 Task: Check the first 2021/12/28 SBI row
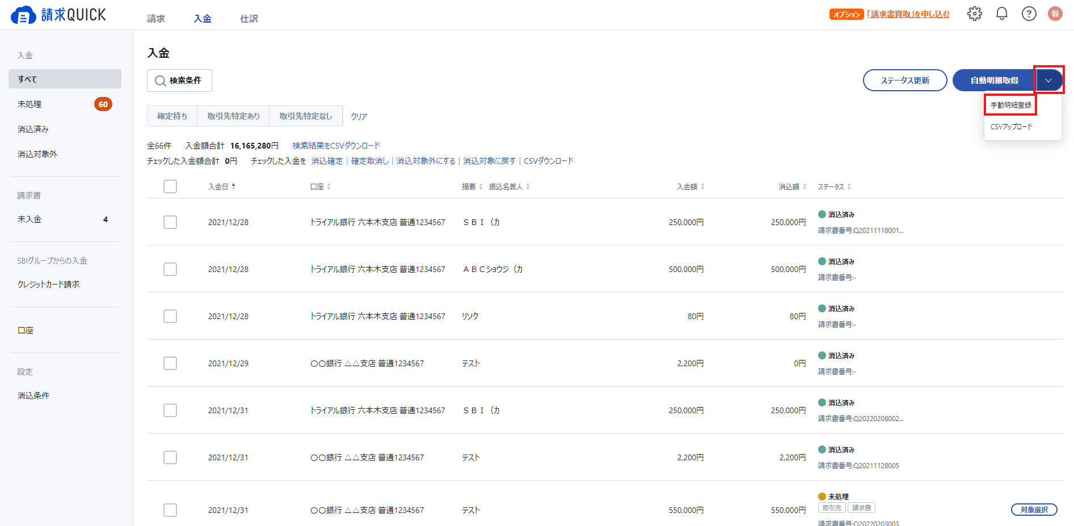click(170, 222)
